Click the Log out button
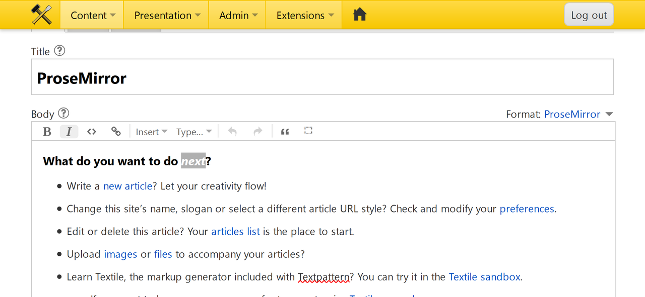 (589, 15)
